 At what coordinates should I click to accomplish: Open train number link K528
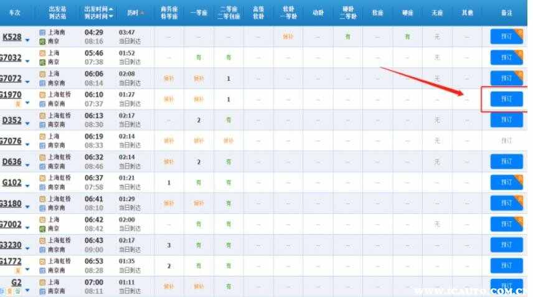[12, 37]
